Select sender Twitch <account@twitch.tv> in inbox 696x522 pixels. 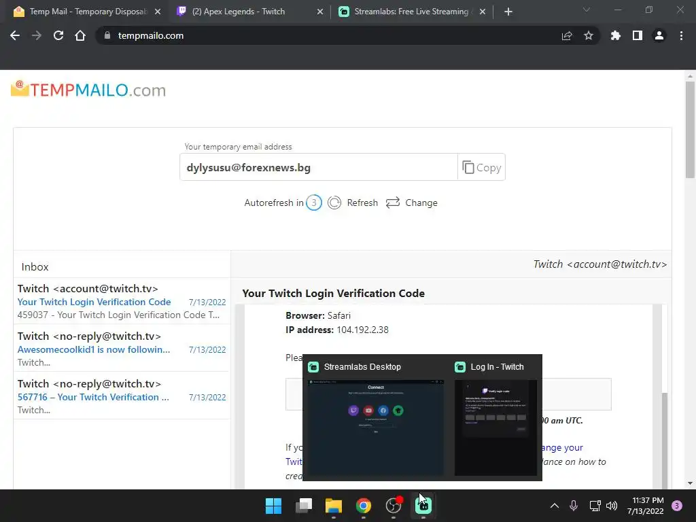(x=88, y=288)
